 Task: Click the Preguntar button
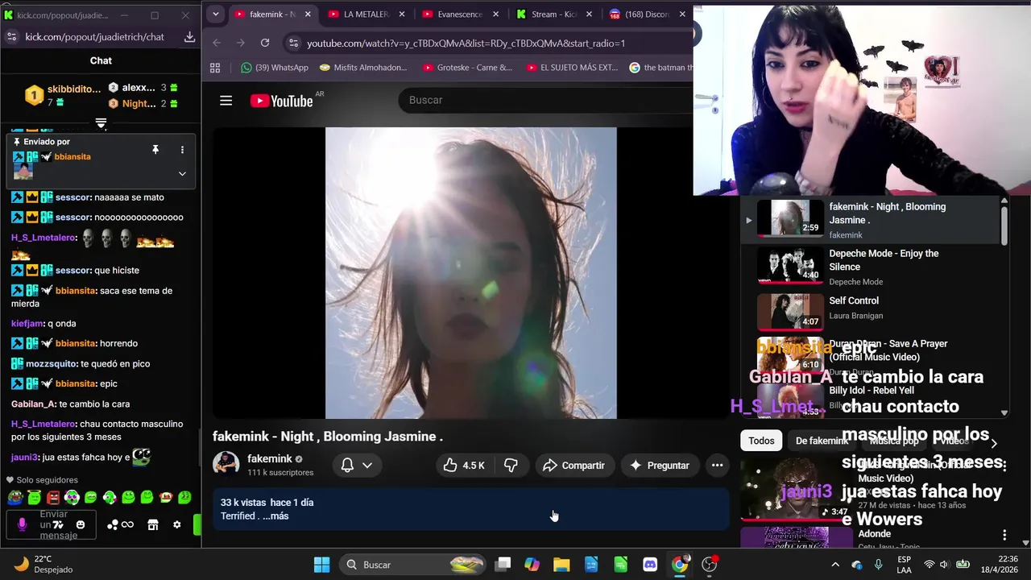click(x=659, y=466)
